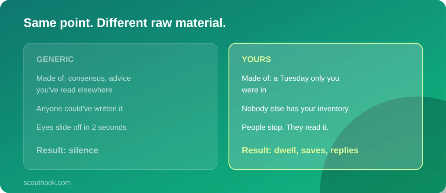Select the headline 'Same point. Different raw material.'

[x=125, y=23]
